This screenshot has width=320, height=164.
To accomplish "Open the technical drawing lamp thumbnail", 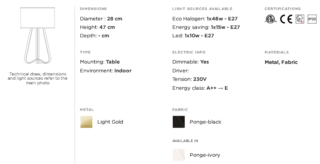I will click(37, 35).
